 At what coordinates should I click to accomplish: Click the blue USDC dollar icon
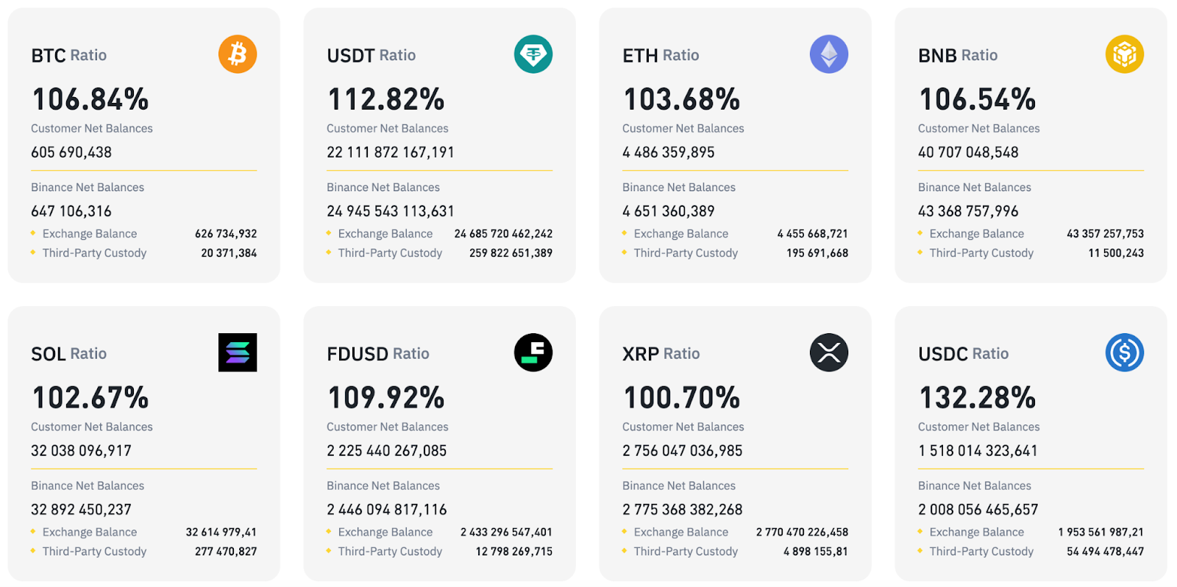1125,352
